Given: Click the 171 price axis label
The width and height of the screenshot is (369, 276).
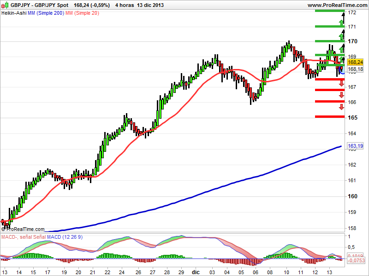Looking at the screenshot, I should click(x=352, y=27).
